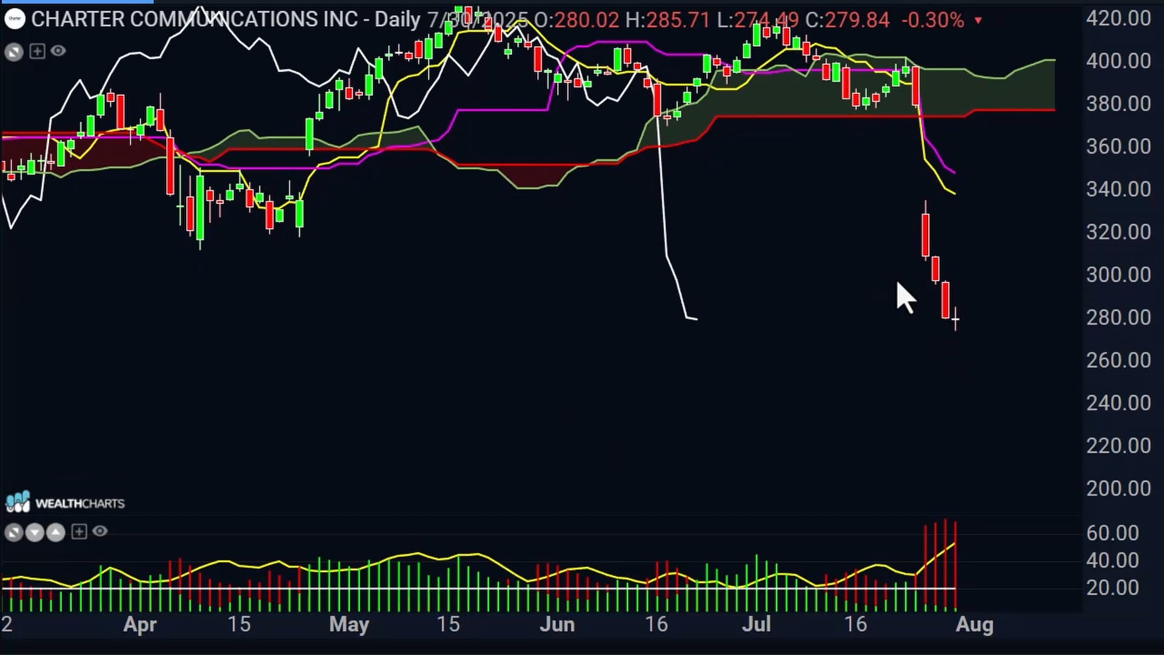Click the Jul label on time axis
Image resolution: width=1164 pixels, height=655 pixels.
click(756, 623)
